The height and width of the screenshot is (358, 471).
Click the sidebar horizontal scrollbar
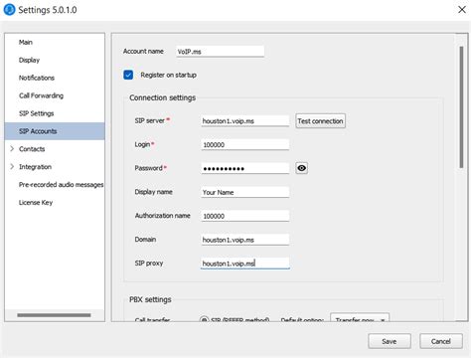[54, 315]
